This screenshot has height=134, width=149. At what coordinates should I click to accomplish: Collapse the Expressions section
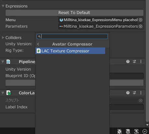click(3, 6)
